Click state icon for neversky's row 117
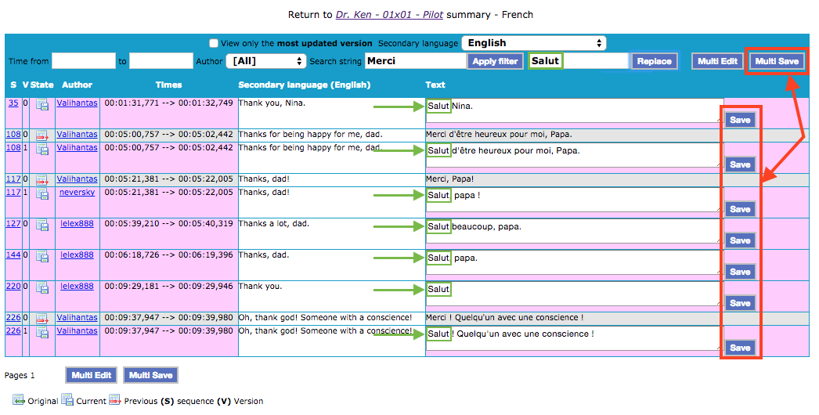 tap(42, 193)
